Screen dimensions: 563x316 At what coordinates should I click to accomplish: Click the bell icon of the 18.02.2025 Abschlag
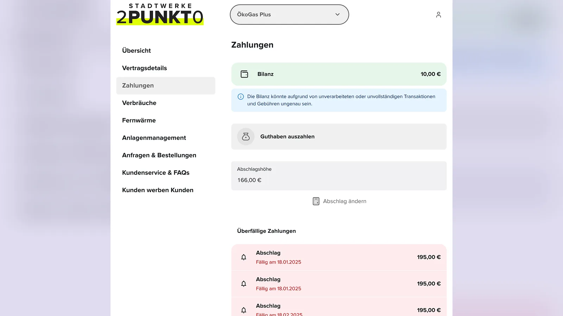[243, 310]
